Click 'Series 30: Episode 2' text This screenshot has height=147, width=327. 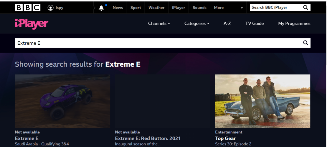pyautogui.click(x=233, y=144)
